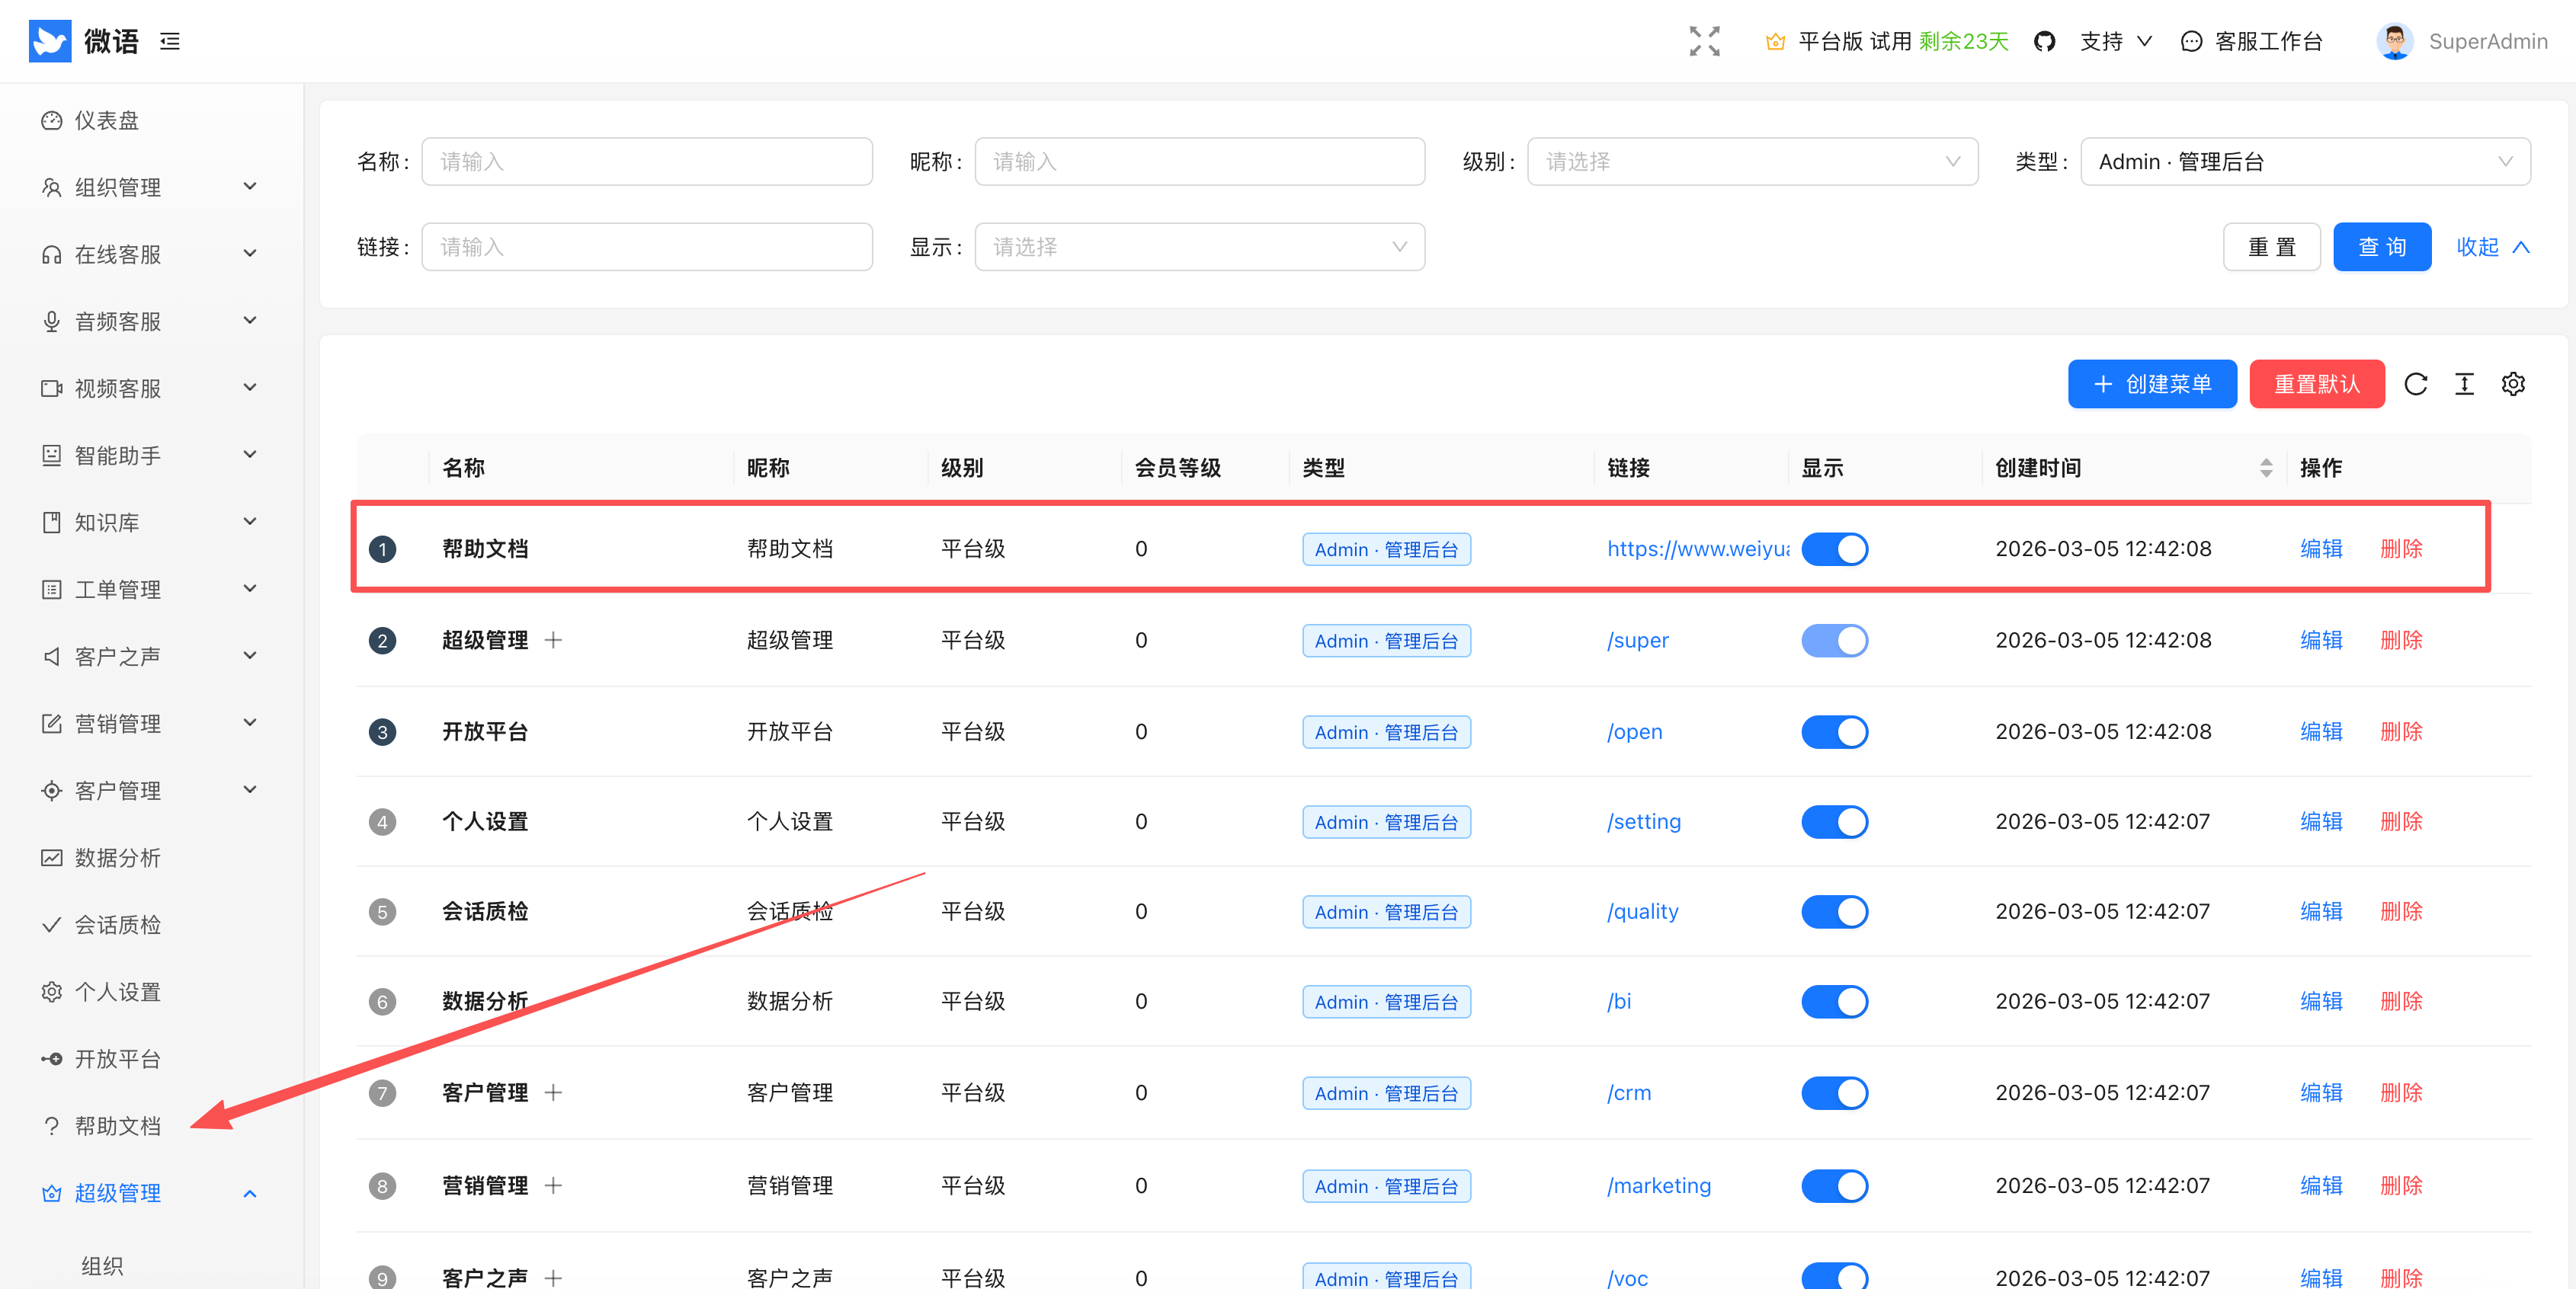This screenshot has width=2576, height=1289.
Task: Click the 查询 search button
Action: [x=2381, y=246]
